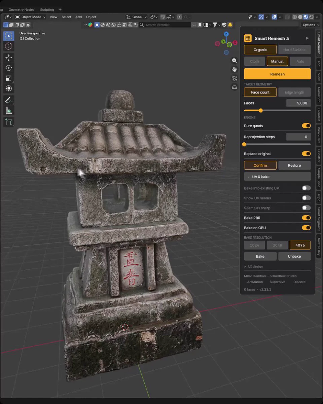Switch to the Scripting workspace tab
Screen dimensions: 323x404
pos(47,9)
